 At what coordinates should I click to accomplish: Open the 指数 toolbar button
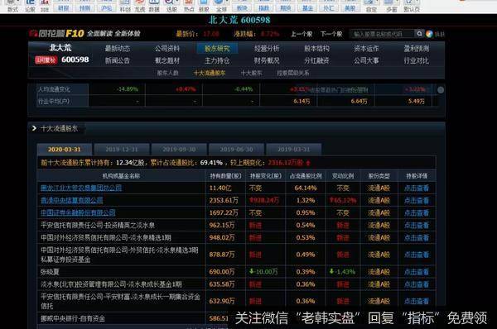click(263, 7)
